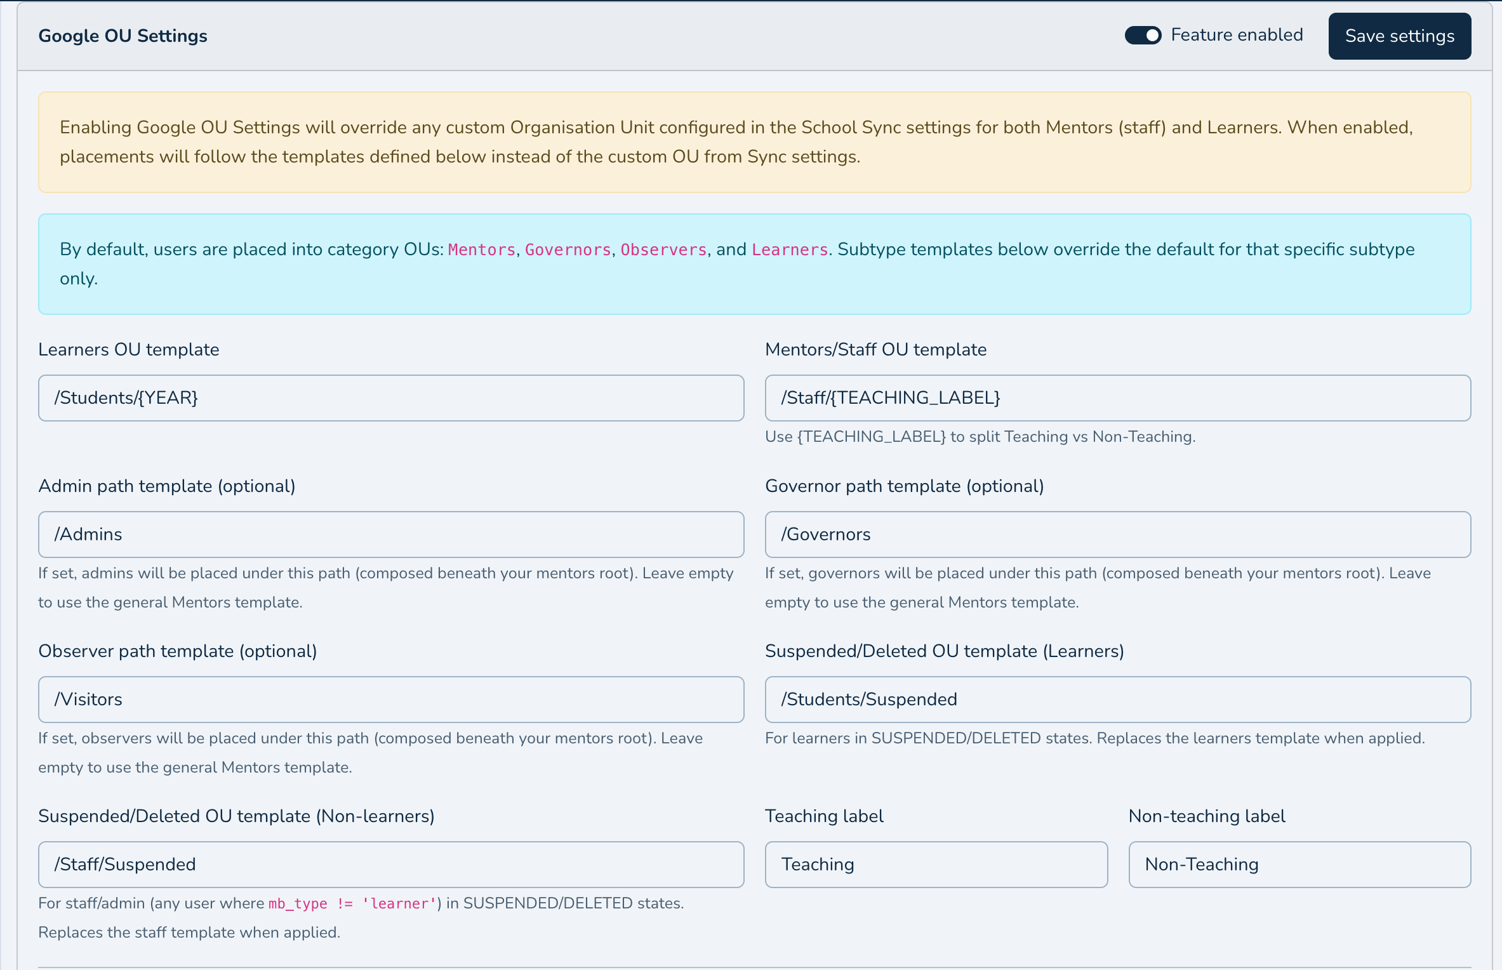Edit the Observer path template field
Viewport: 1502px width, 970px height.
coord(391,700)
